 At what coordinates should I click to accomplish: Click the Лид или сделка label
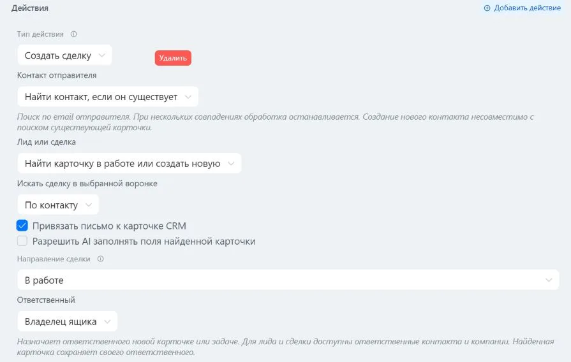[47, 142]
